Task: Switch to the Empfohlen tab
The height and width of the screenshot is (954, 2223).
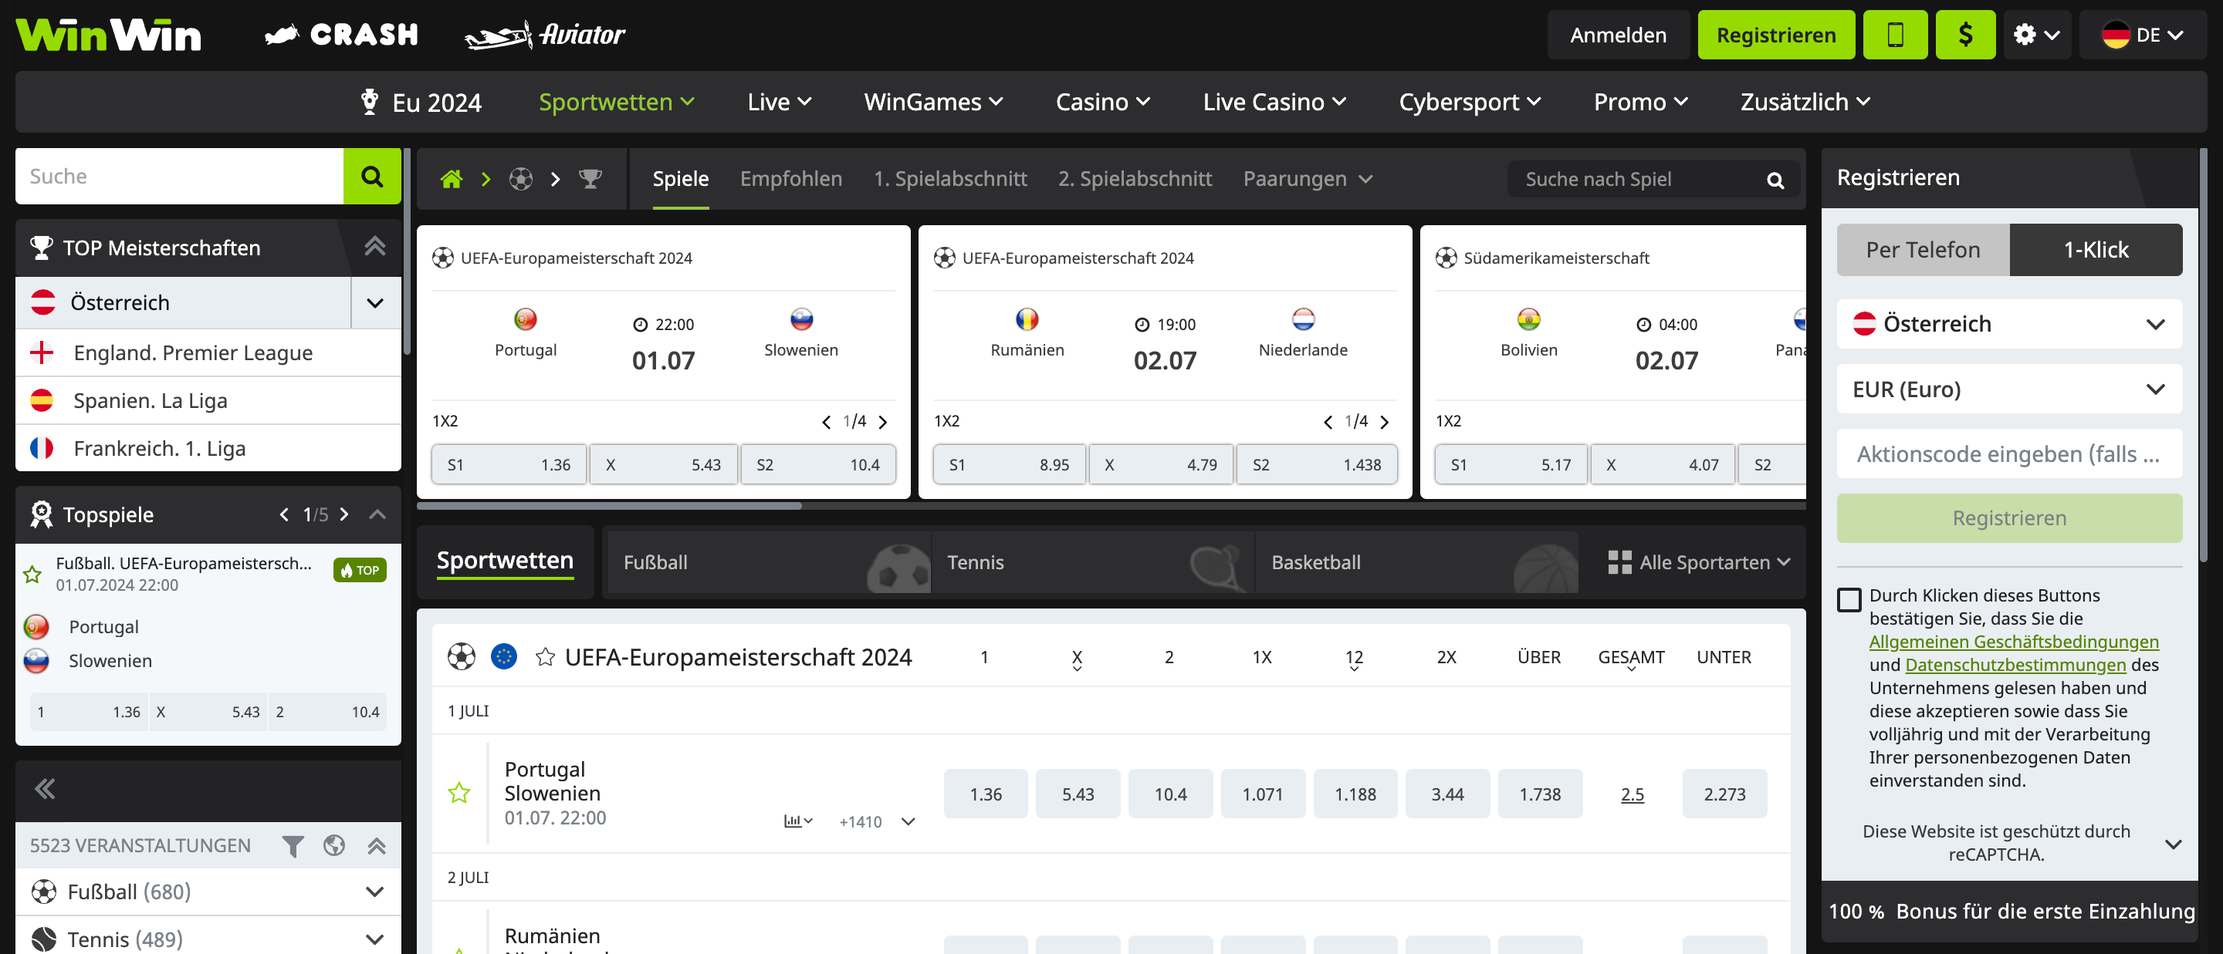Action: click(790, 180)
